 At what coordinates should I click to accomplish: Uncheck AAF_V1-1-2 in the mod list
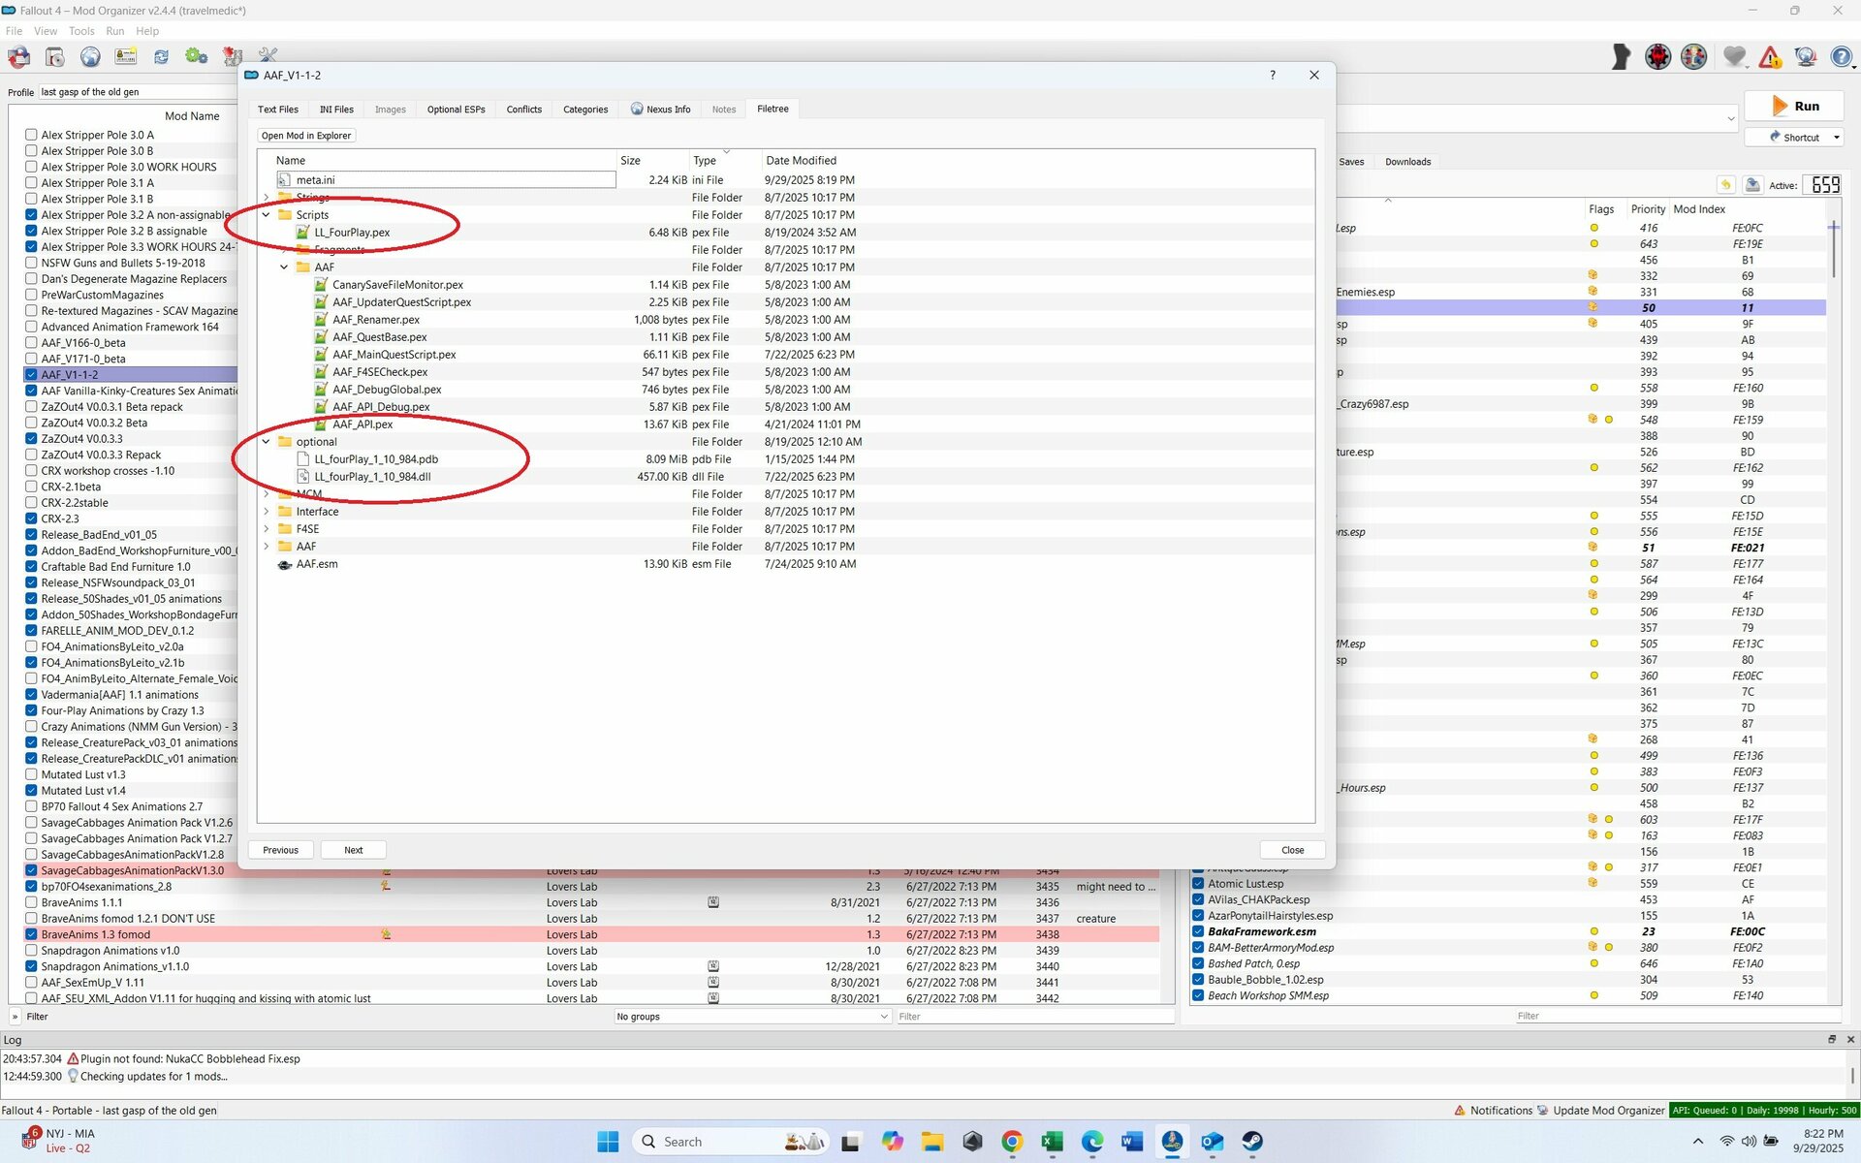coord(31,374)
